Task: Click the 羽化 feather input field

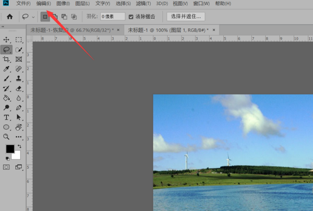Action: tap(112, 17)
